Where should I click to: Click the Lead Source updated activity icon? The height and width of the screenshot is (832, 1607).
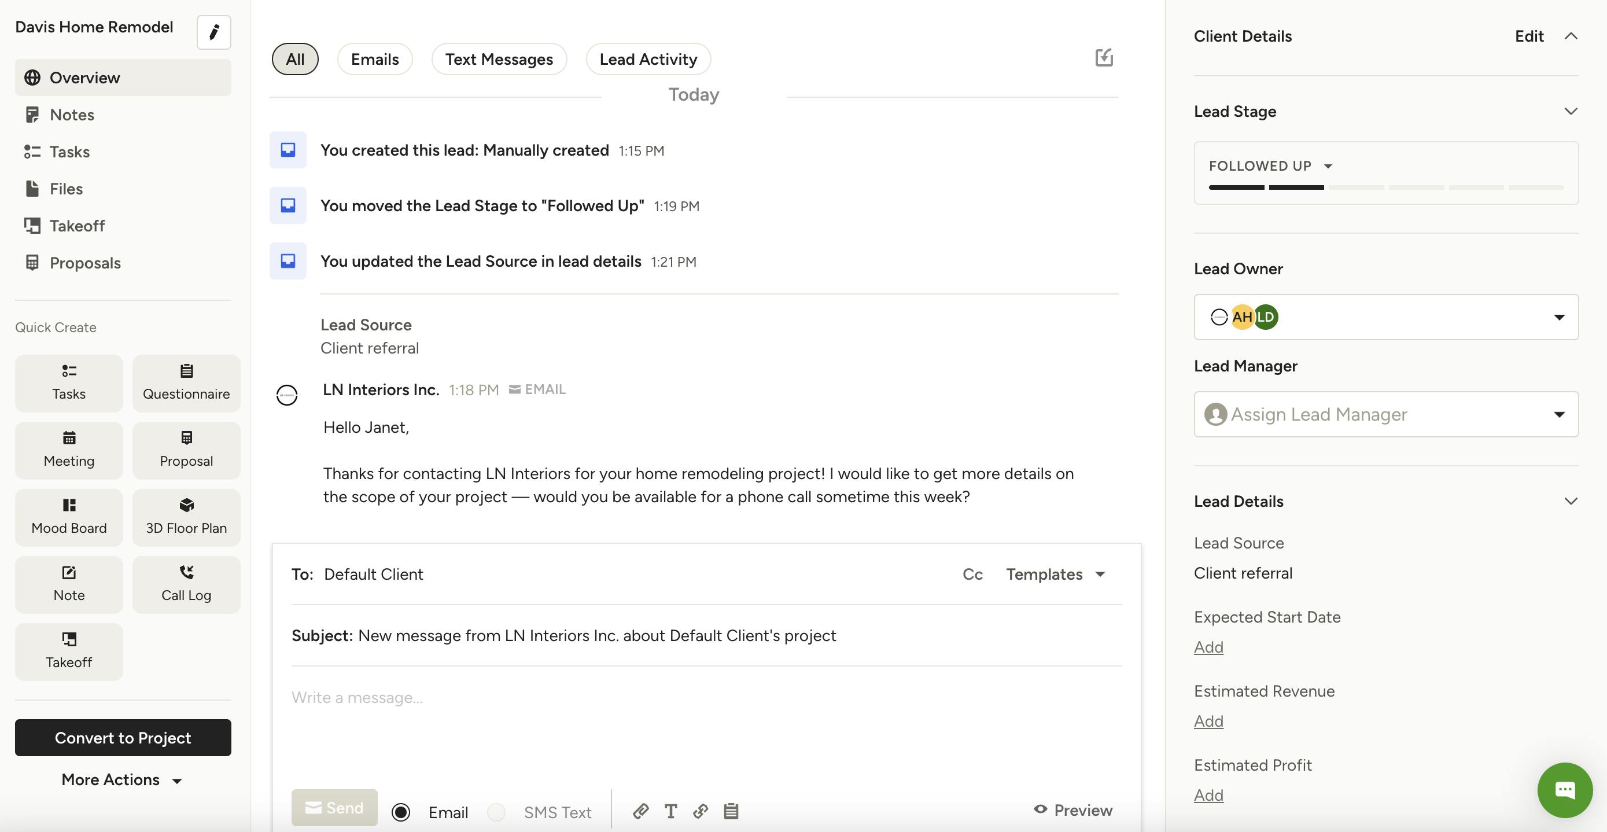click(288, 261)
